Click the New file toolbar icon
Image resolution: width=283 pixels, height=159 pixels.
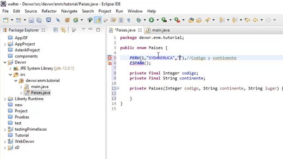click(6, 20)
